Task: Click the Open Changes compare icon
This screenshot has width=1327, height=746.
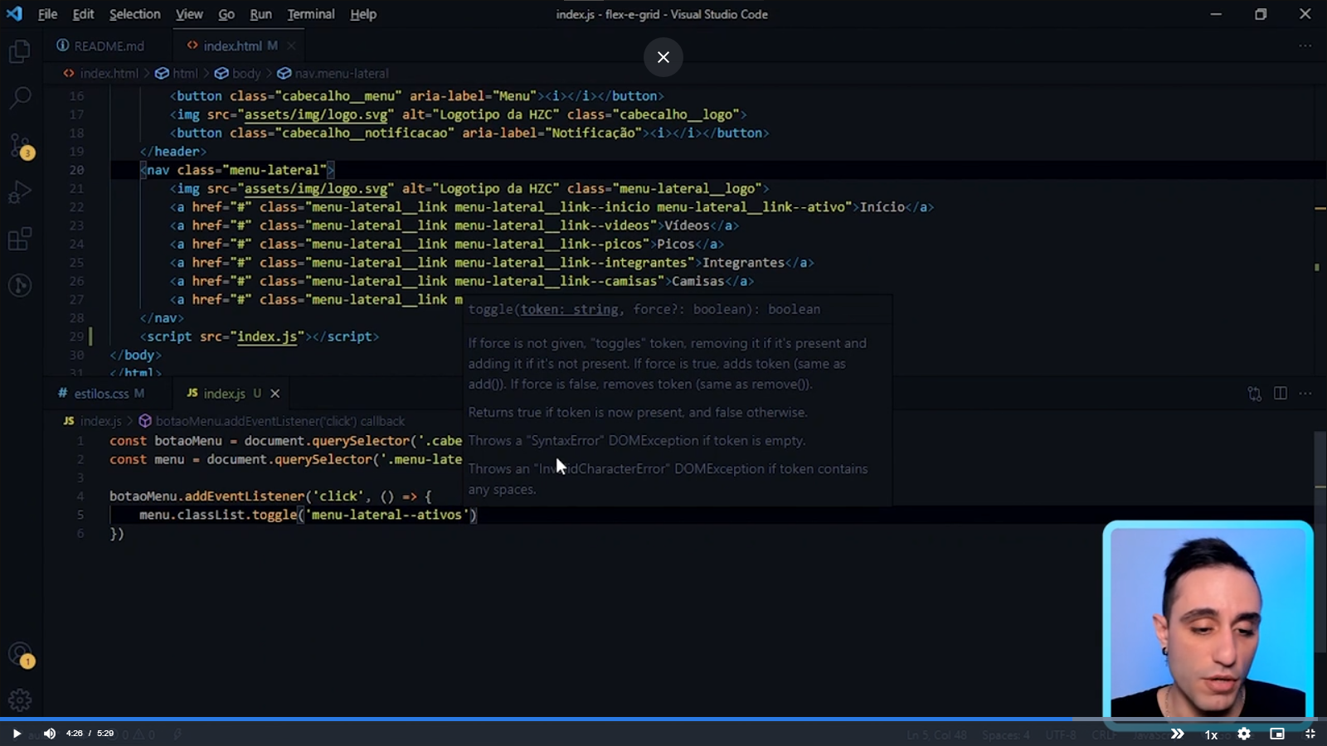Action: tap(1254, 394)
